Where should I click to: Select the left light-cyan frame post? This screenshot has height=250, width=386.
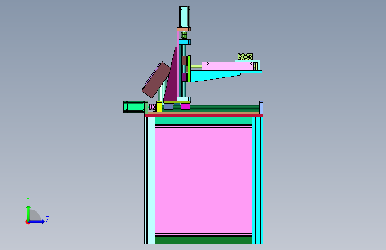click(x=150, y=180)
